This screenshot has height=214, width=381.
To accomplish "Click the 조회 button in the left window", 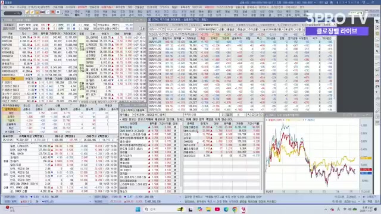I will (142, 29).
